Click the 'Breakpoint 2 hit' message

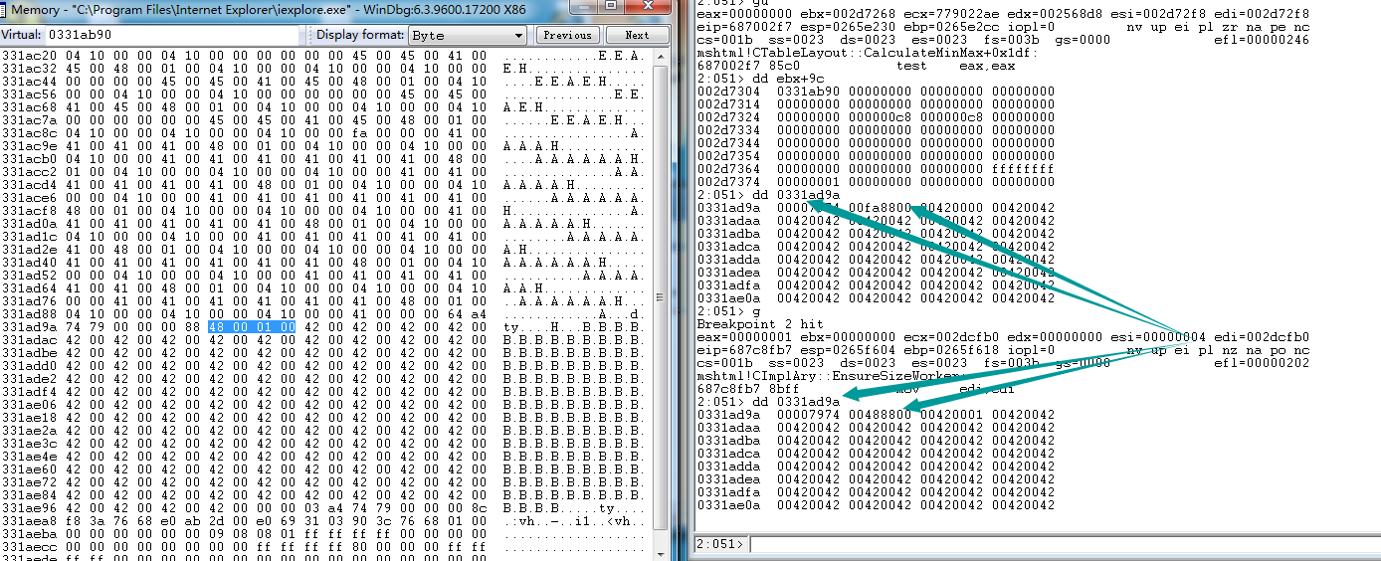pyautogui.click(x=756, y=324)
